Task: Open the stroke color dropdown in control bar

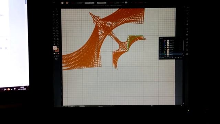Action: tap(67, 2)
